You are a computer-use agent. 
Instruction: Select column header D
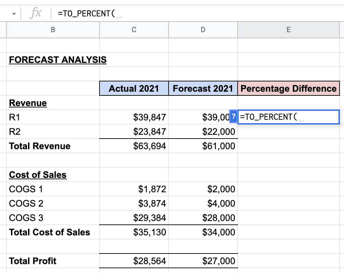coord(203,30)
